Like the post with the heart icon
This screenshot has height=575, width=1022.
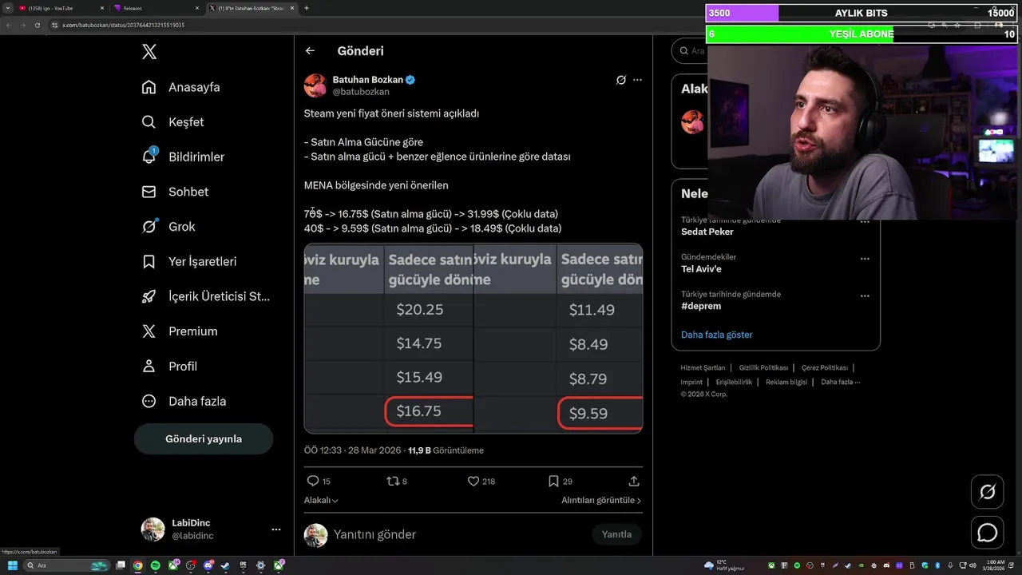pyautogui.click(x=473, y=482)
